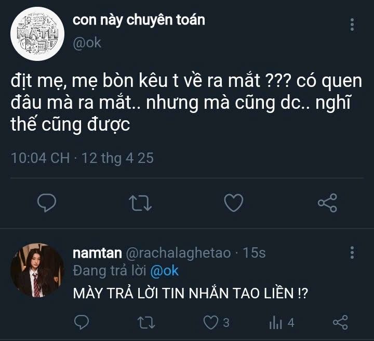Share the main tweet
Image resolution: width=374 pixels, height=341 pixels.
(327, 203)
